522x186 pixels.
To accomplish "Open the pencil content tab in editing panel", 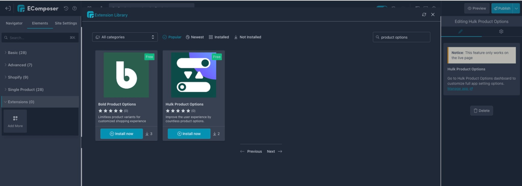I will pos(460,31).
